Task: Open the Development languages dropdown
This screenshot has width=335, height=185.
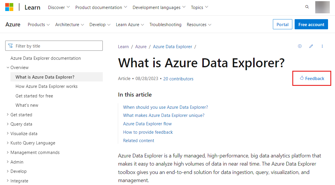Action: [x=159, y=7]
